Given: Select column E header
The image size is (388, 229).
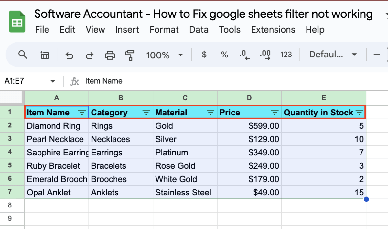Looking at the screenshot, I should click(324, 98).
